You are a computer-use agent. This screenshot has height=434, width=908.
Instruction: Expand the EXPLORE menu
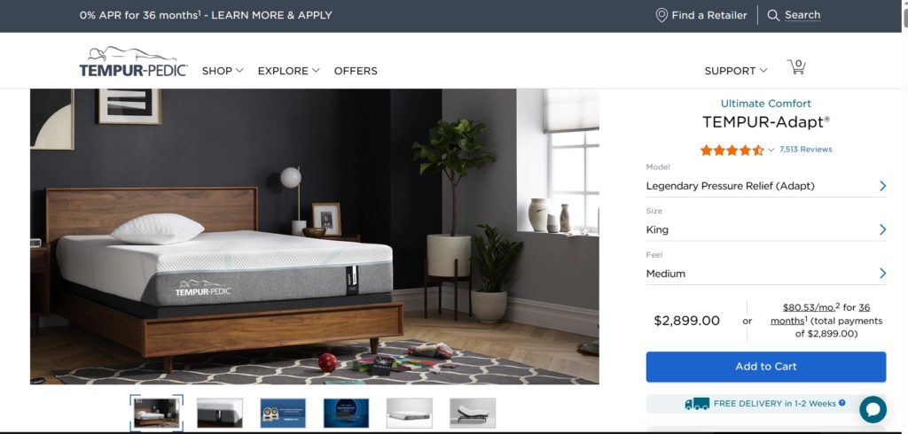[288, 71]
